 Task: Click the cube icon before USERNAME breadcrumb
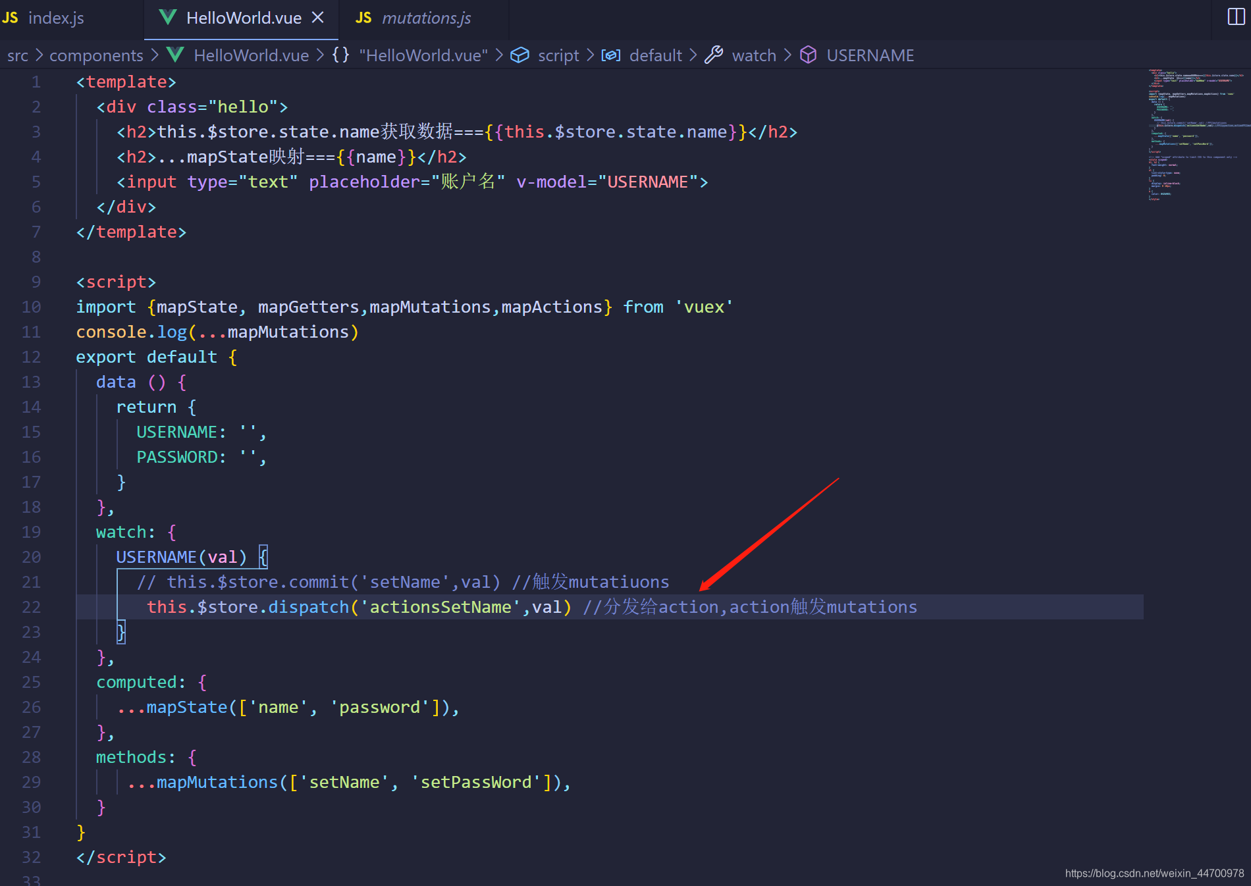[809, 55]
